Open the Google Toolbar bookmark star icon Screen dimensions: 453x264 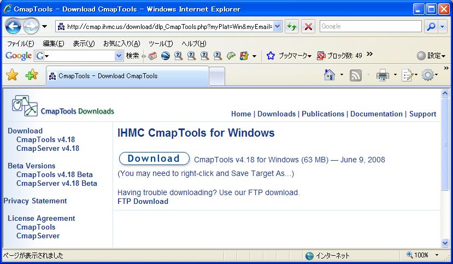[x=270, y=55]
